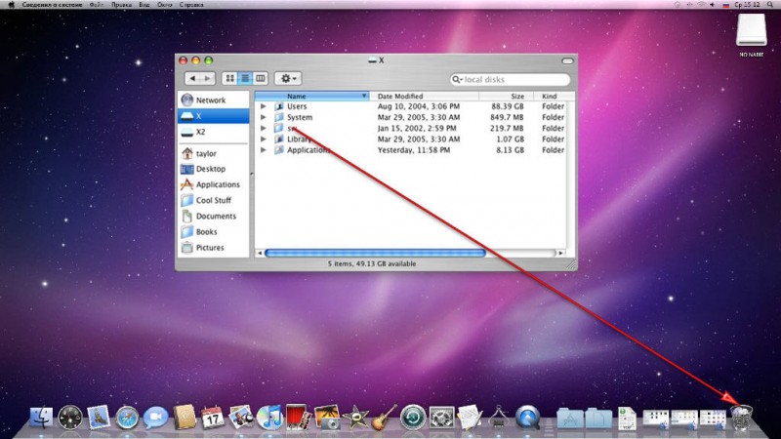Open Photo Booth from the Dock
Viewport: 781px width, 439px height.
coord(298,418)
